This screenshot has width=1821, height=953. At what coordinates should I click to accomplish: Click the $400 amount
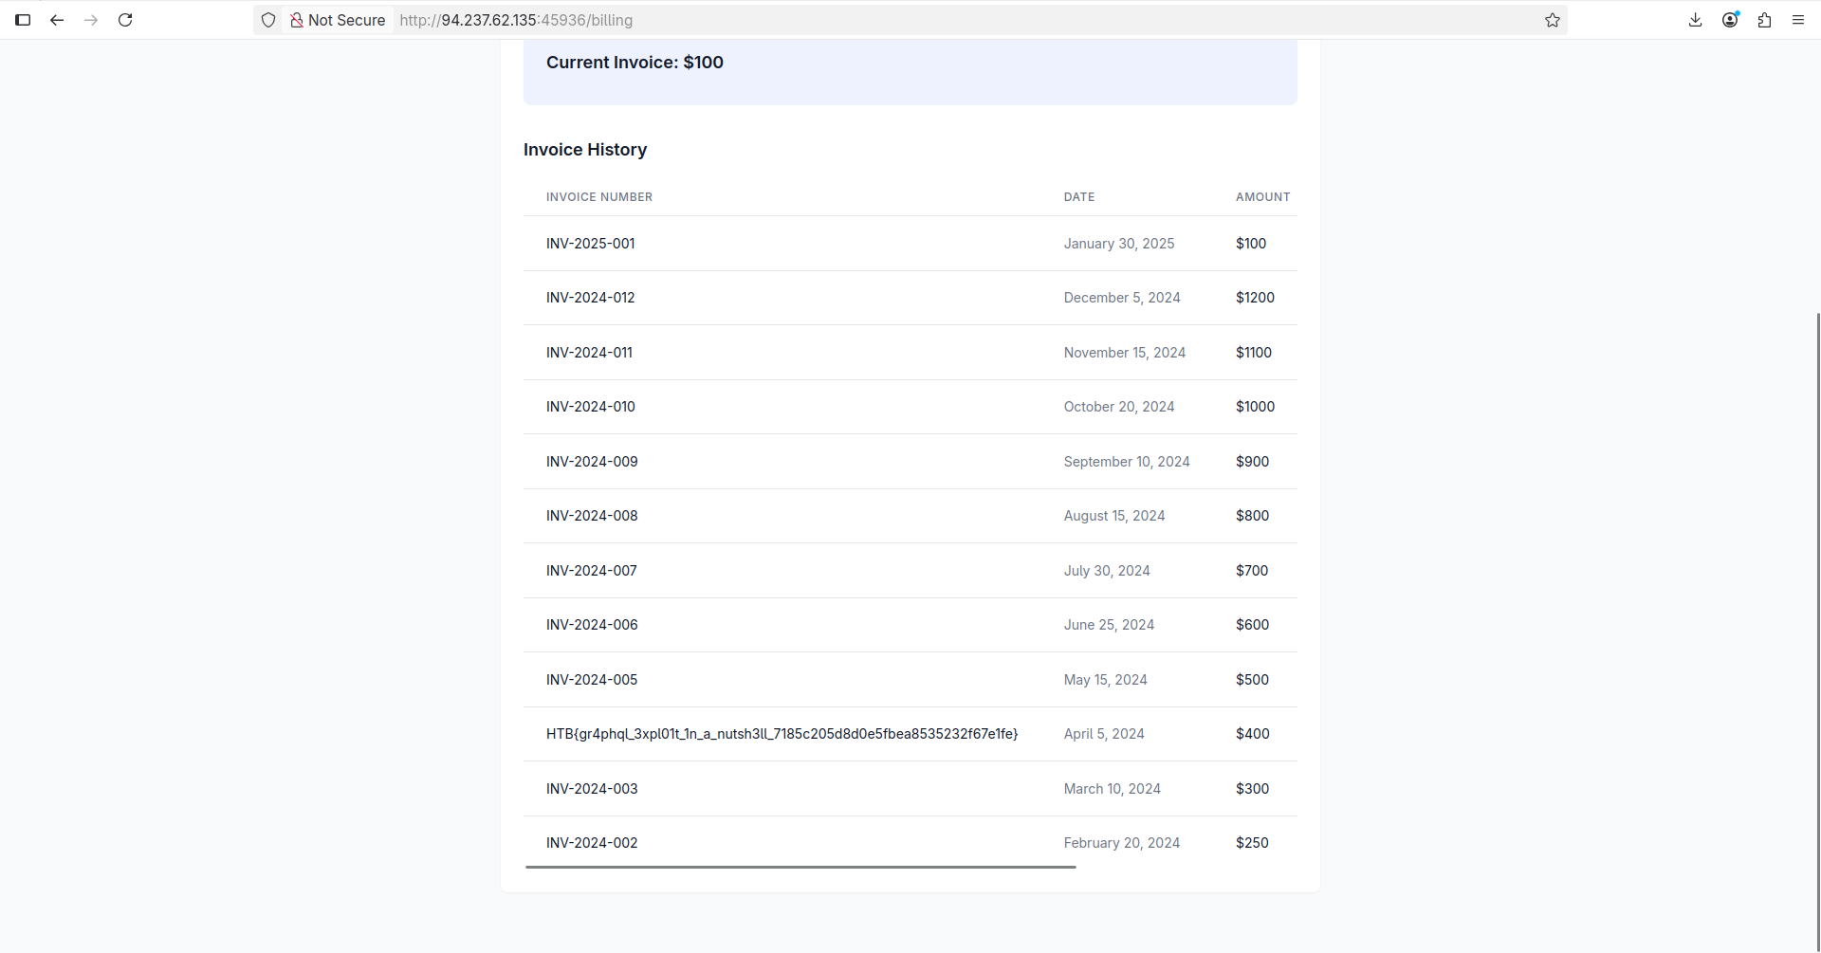click(1252, 734)
